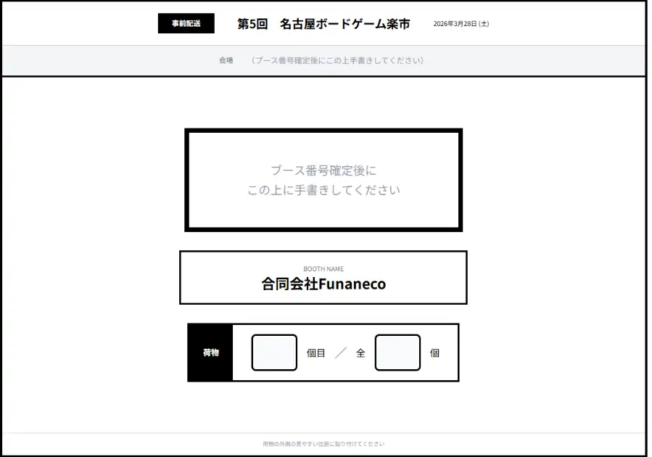Click the empty box before 個目
This screenshot has height=457, width=652.
pyautogui.click(x=274, y=353)
